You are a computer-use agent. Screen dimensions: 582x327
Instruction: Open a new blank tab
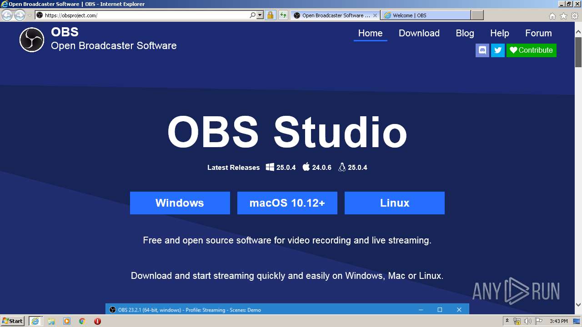point(477,15)
